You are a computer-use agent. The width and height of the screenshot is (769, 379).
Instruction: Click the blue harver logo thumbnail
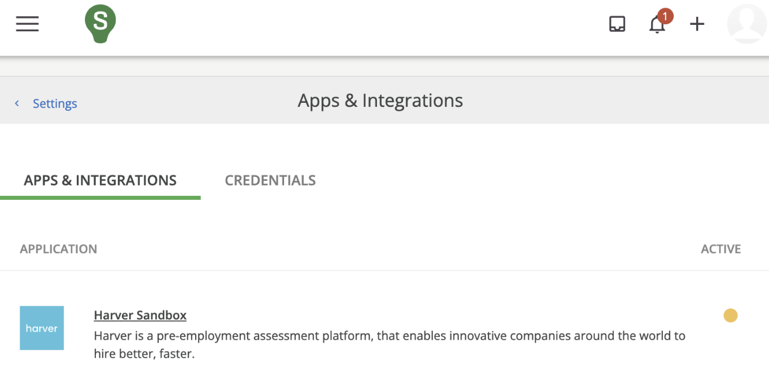tap(42, 328)
